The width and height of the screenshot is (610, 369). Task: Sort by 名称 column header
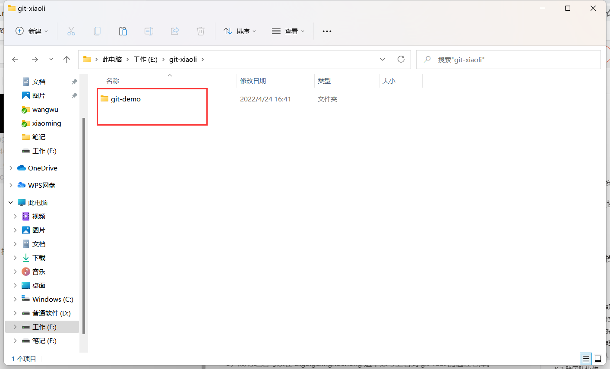point(113,81)
